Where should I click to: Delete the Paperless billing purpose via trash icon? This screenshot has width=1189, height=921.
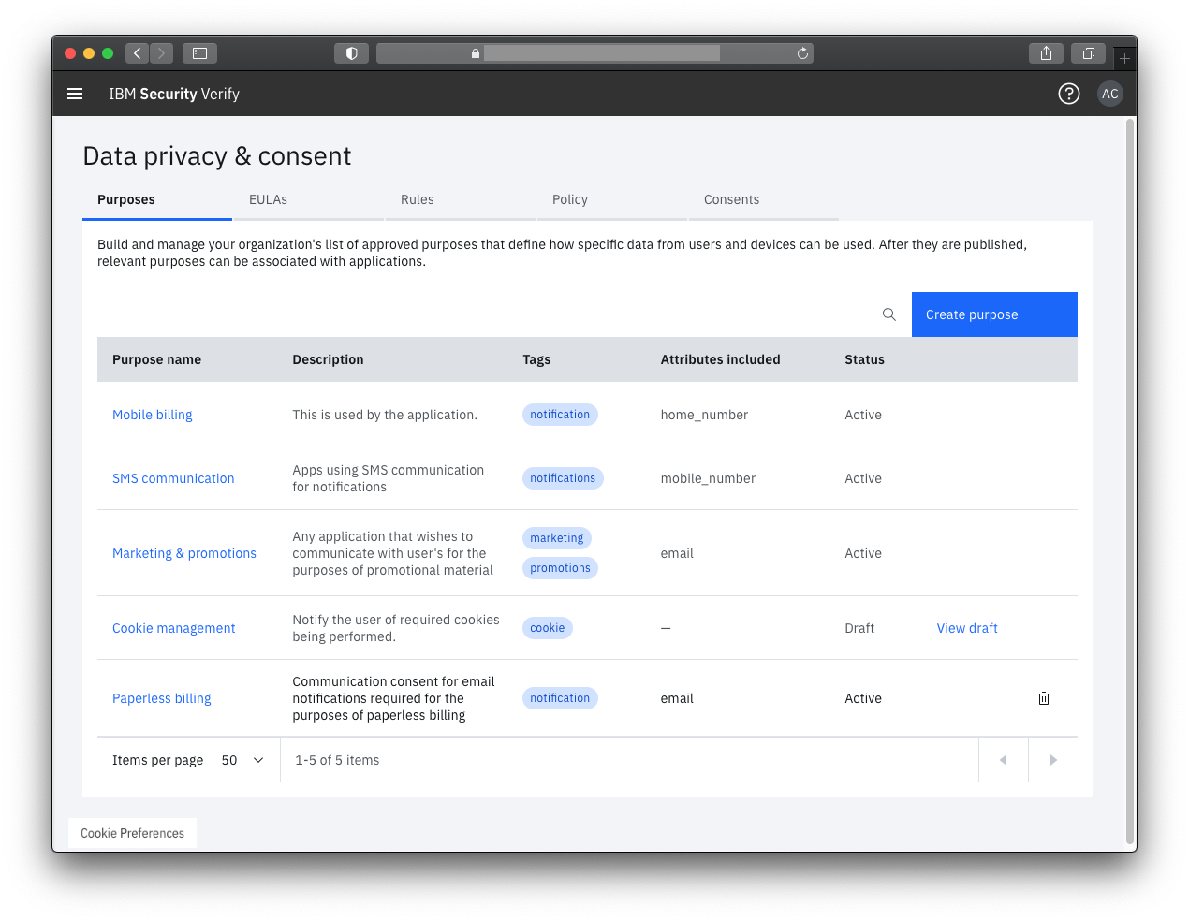1044,698
